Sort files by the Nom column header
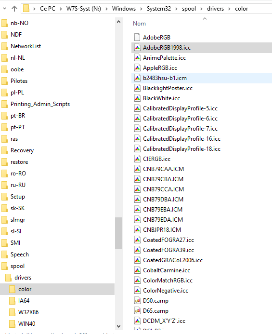Image resolution: width=272 pixels, height=334 pixels. [x=139, y=24]
